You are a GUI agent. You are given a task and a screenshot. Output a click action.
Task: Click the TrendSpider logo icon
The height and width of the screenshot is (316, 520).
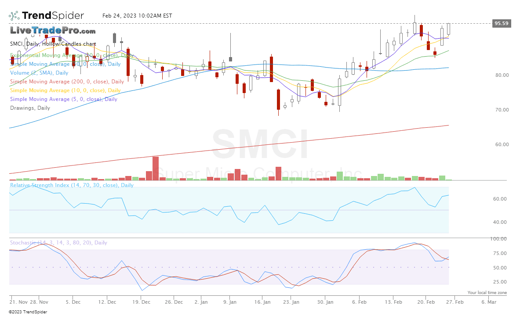tap(13, 15)
